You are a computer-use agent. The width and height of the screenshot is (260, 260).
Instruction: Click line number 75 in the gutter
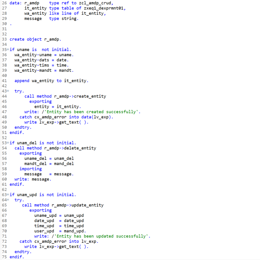click(x=4, y=257)
